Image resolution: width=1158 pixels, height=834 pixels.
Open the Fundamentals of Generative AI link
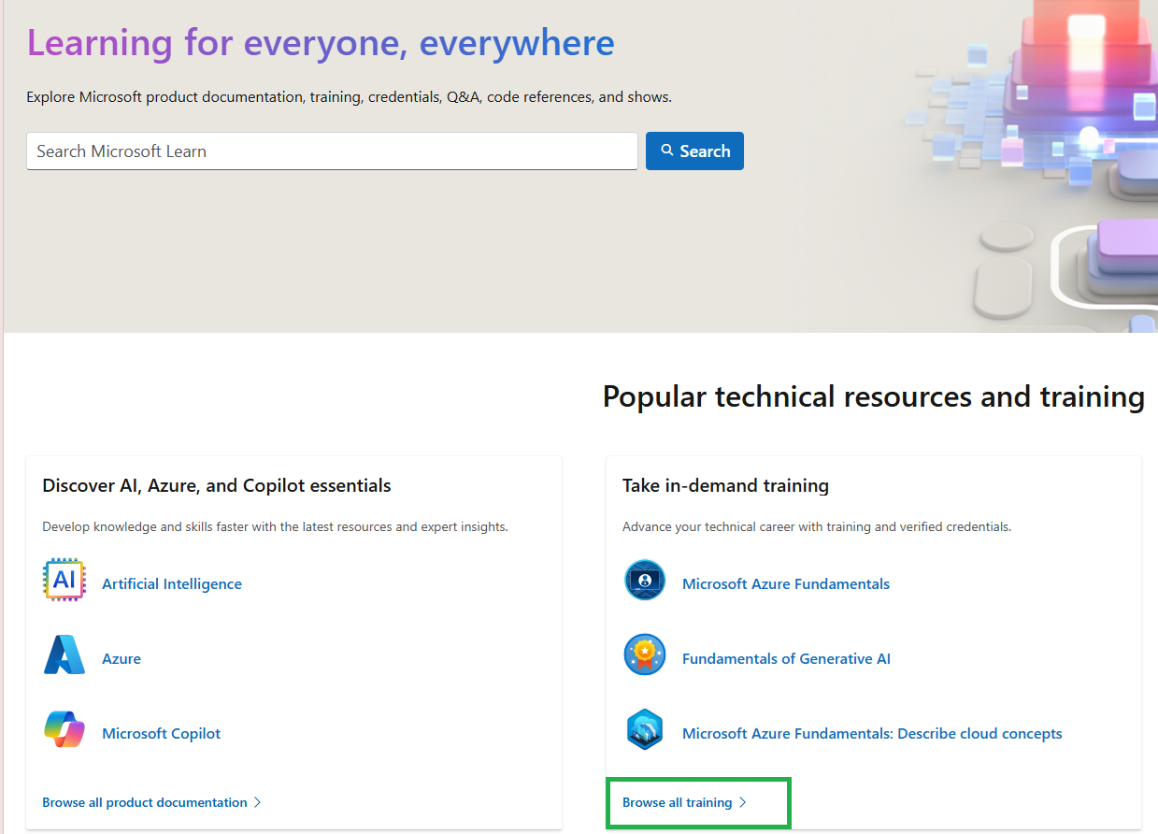point(786,658)
